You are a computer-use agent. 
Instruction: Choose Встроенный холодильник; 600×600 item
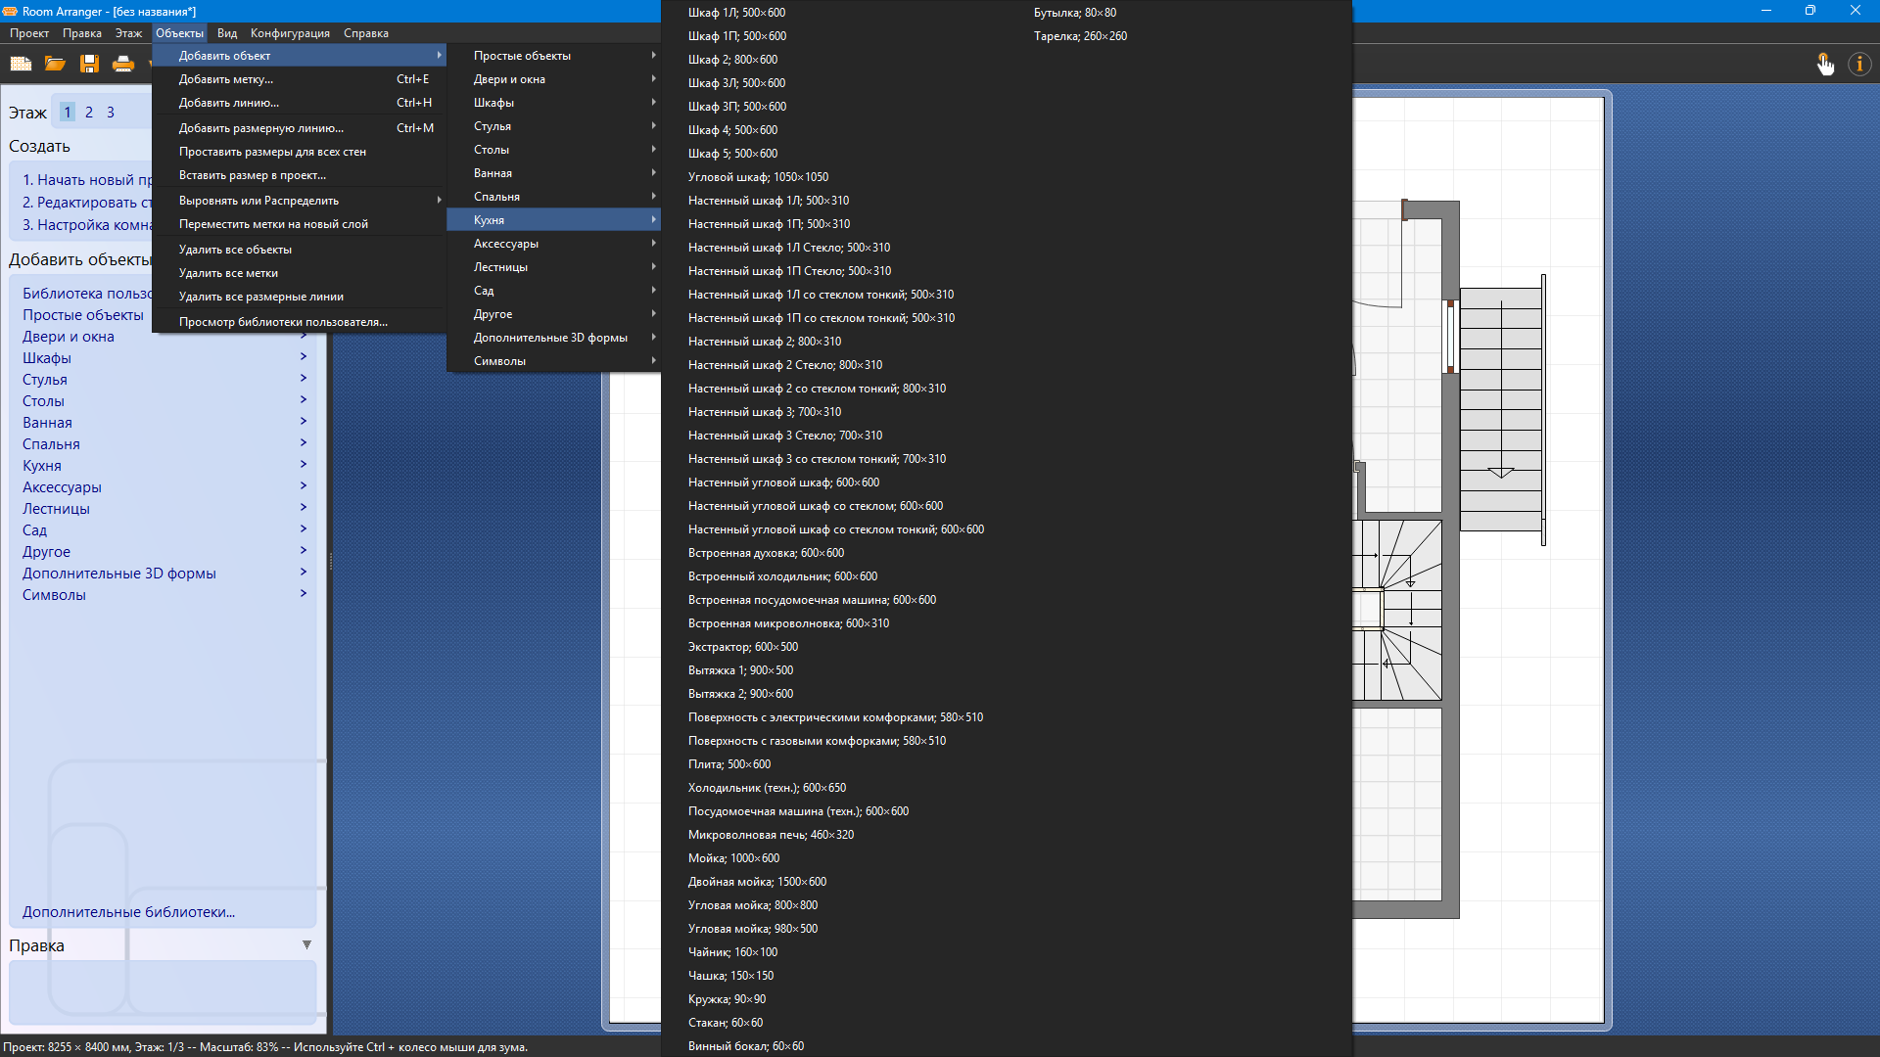coord(782,576)
